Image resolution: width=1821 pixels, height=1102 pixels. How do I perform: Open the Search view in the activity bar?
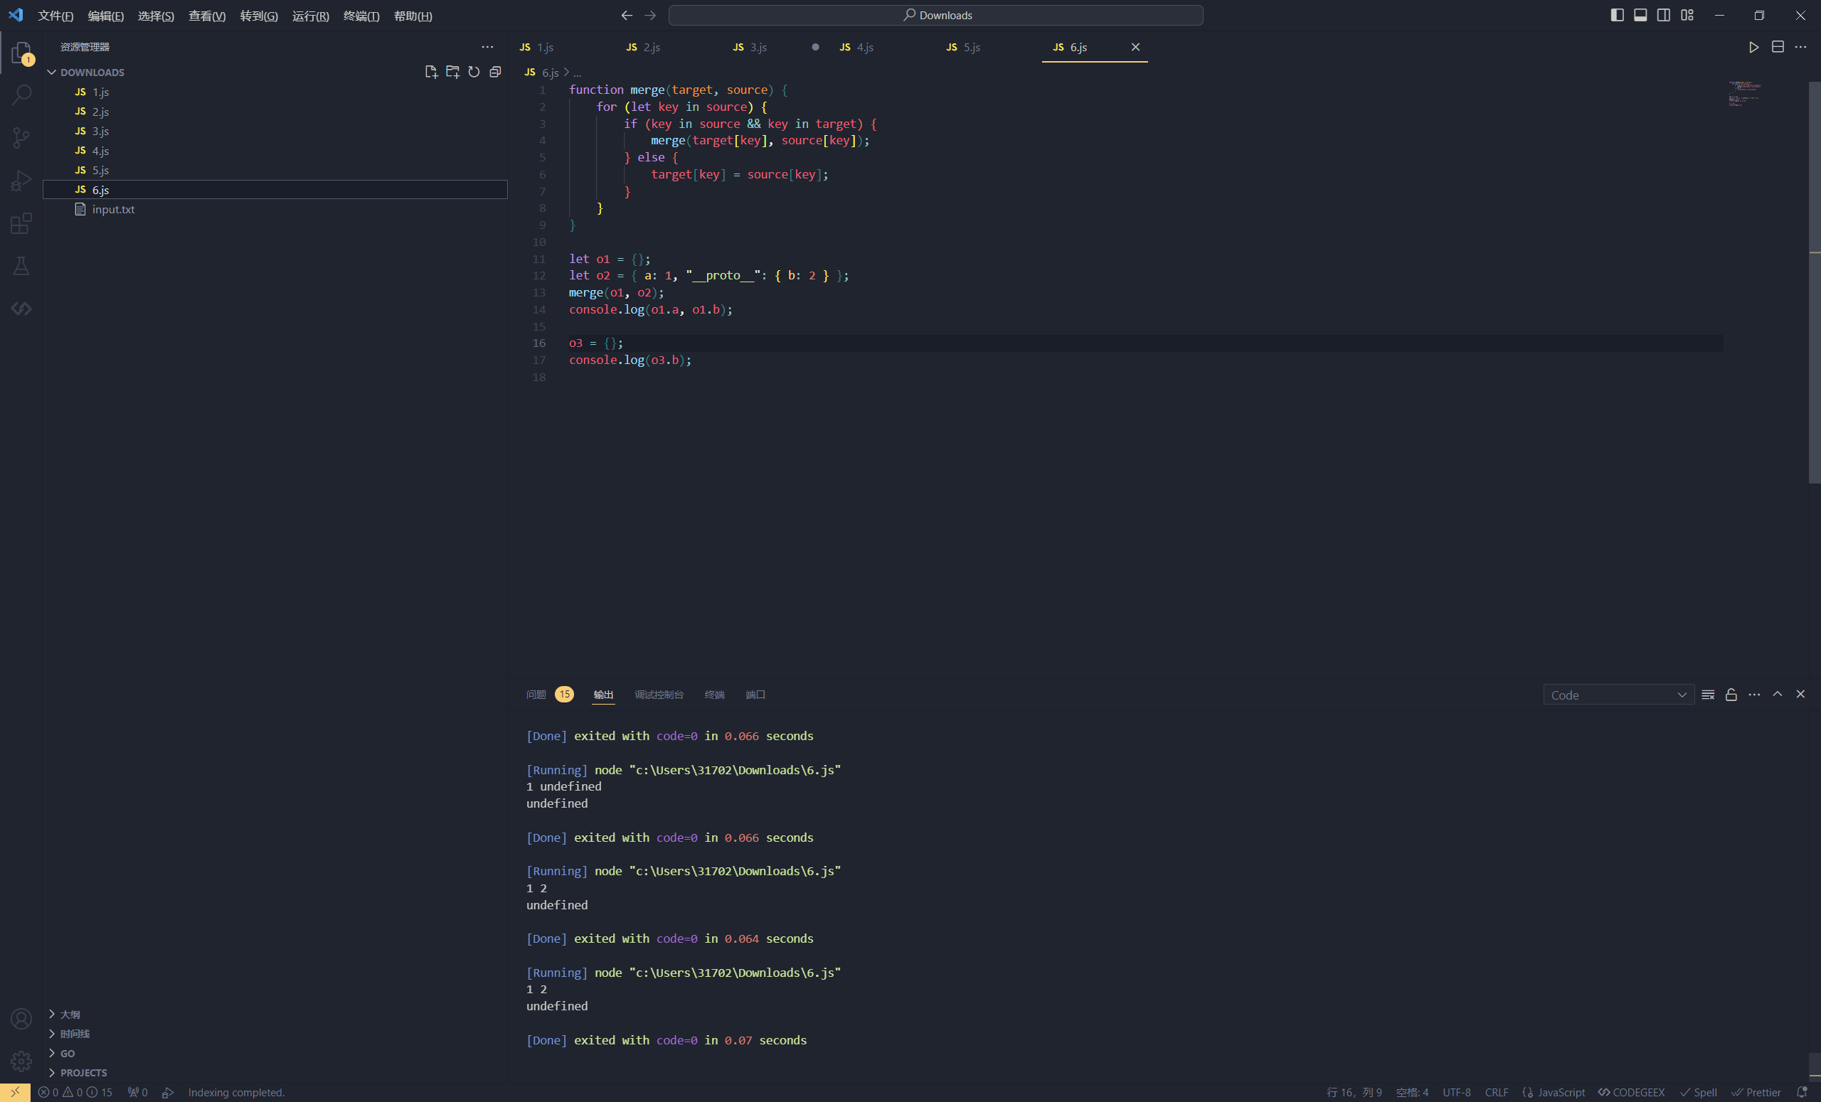coord(21,95)
